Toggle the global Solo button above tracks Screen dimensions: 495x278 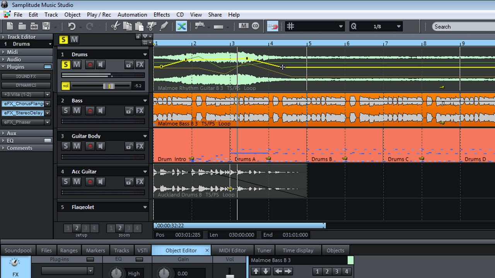point(63,40)
